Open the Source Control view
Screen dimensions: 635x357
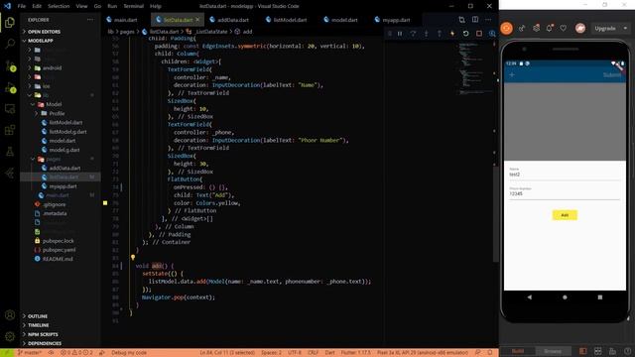pyautogui.click(x=10, y=65)
